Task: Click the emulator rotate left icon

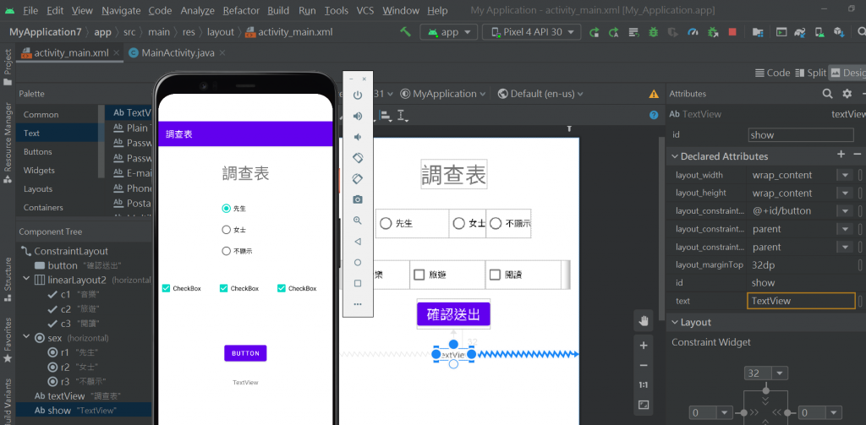Action: pos(358,158)
